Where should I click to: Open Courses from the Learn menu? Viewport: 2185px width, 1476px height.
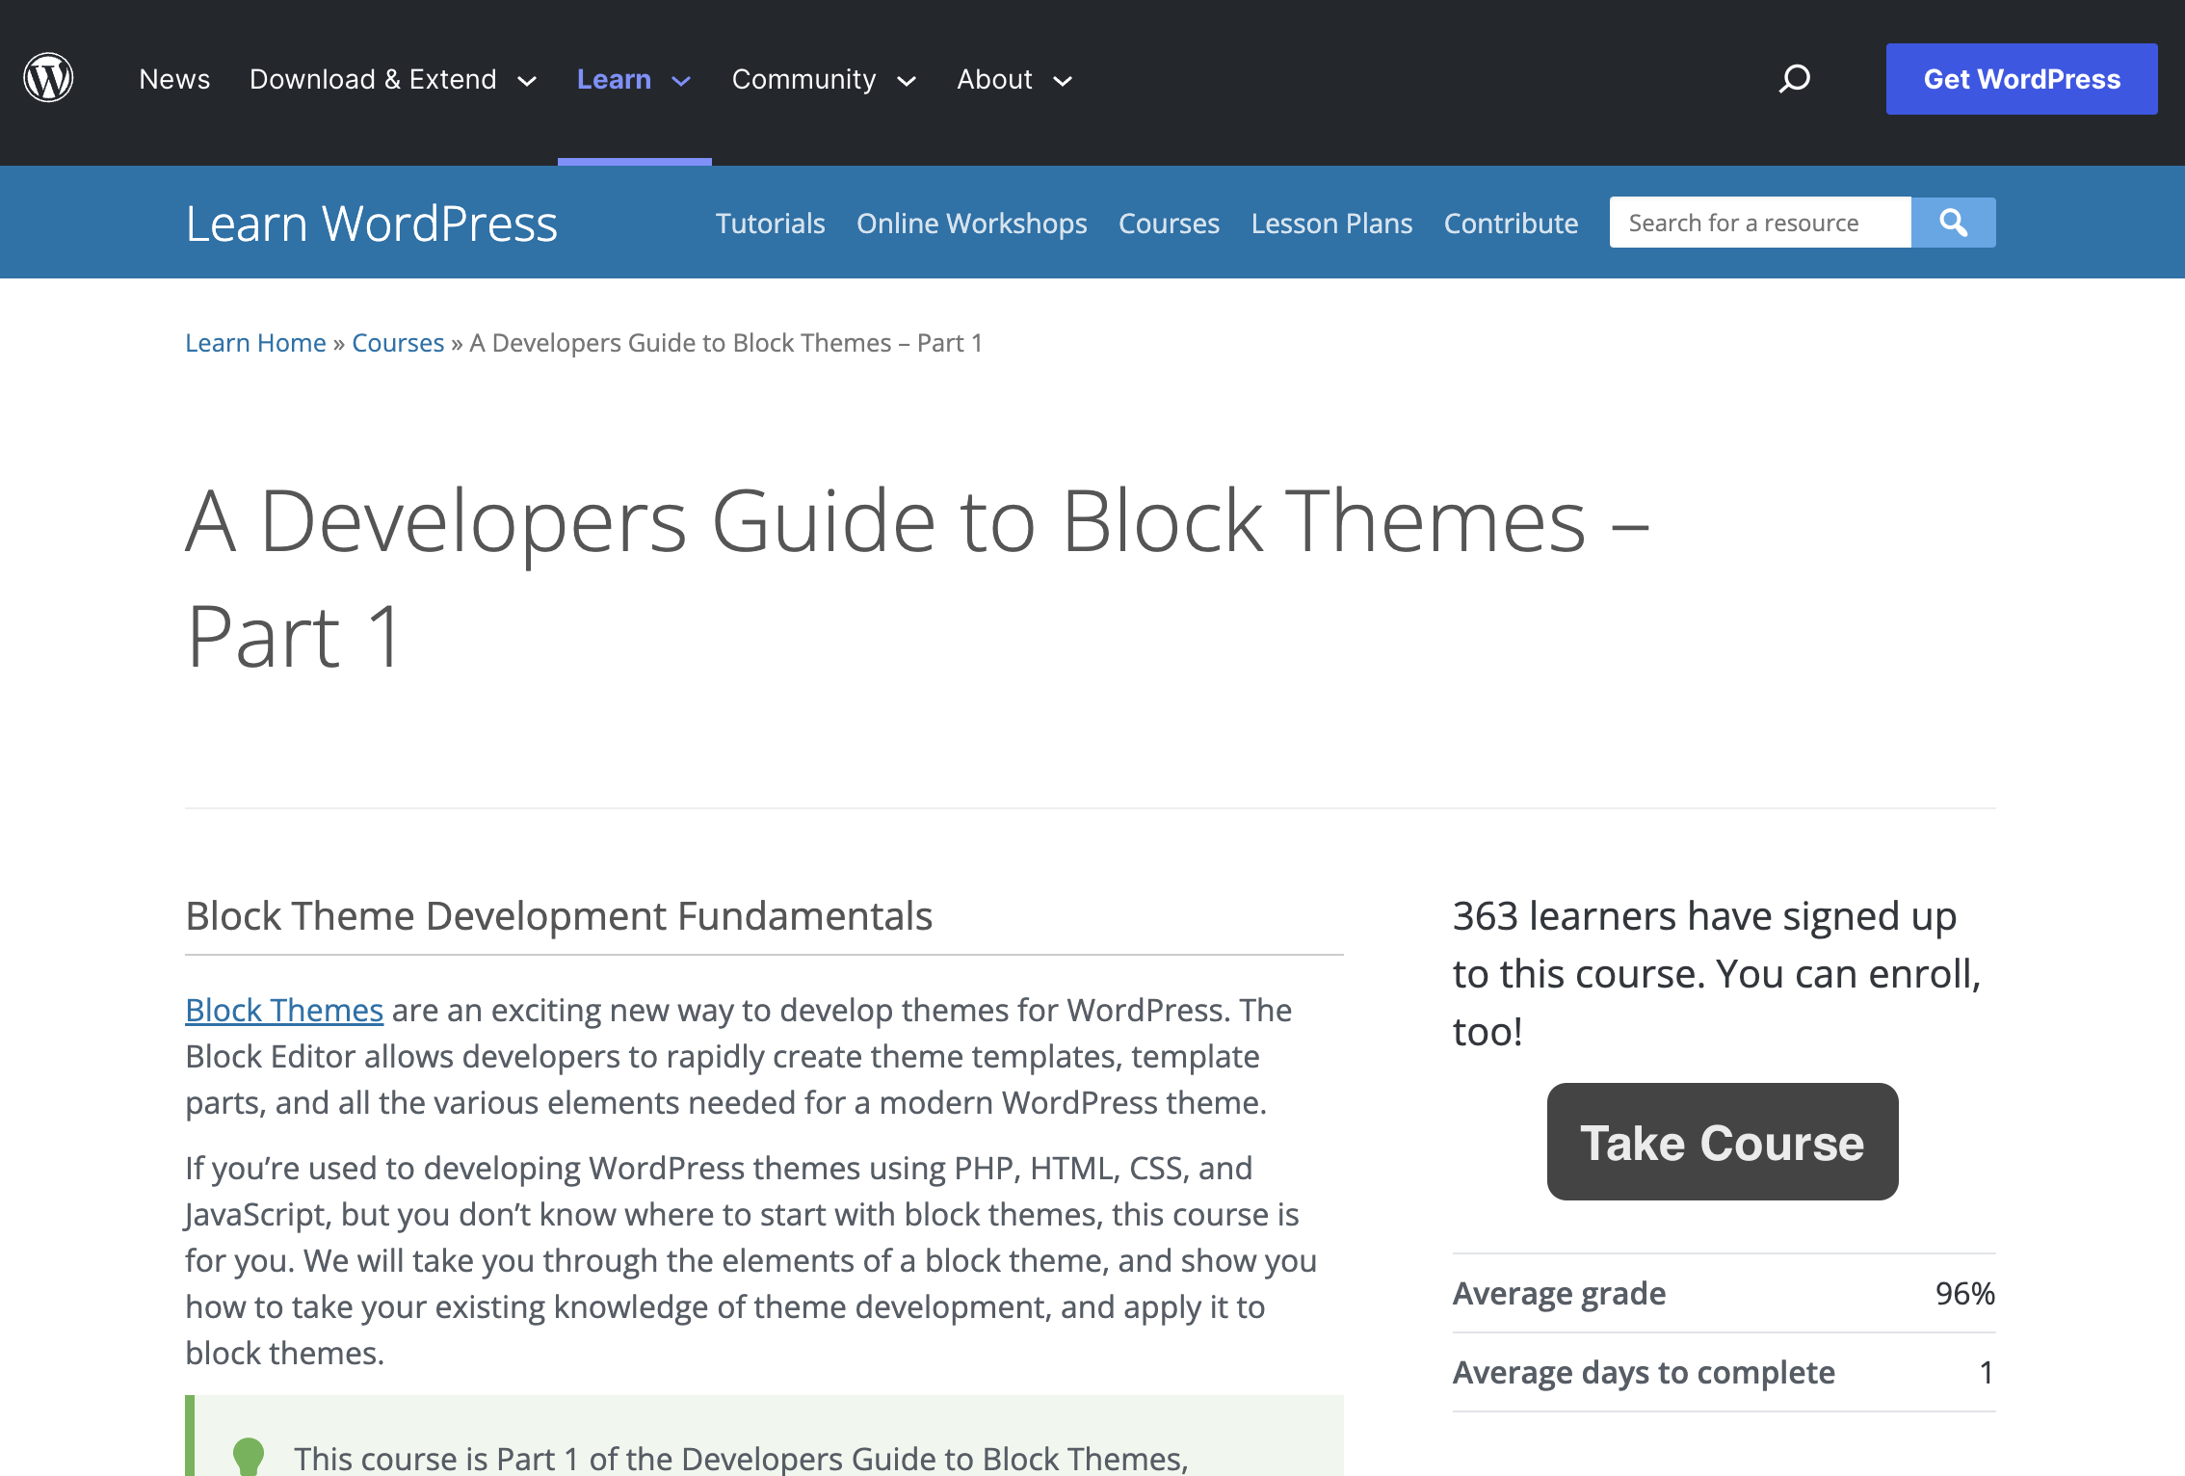click(x=1169, y=223)
